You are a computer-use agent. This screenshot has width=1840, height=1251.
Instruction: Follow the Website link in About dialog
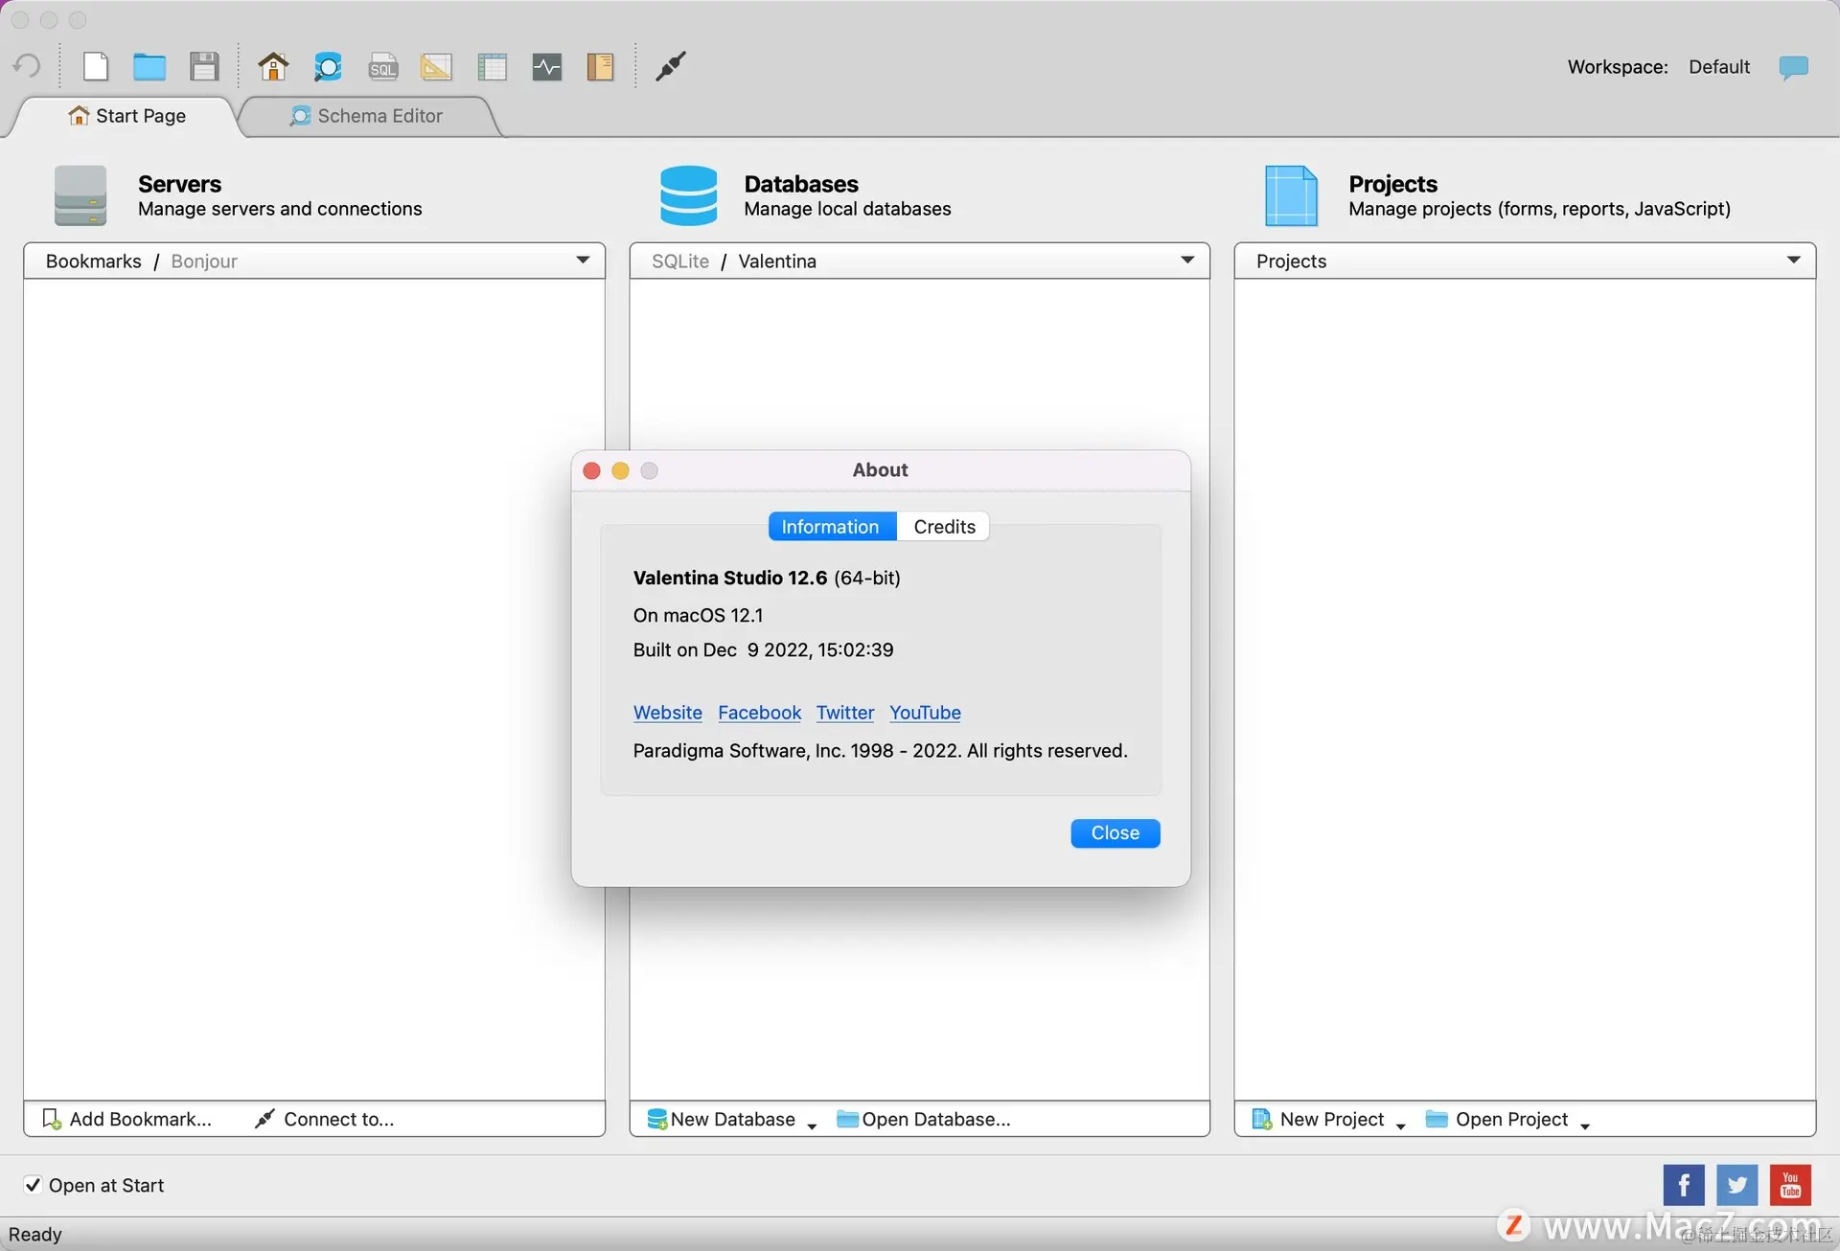(667, 712)
